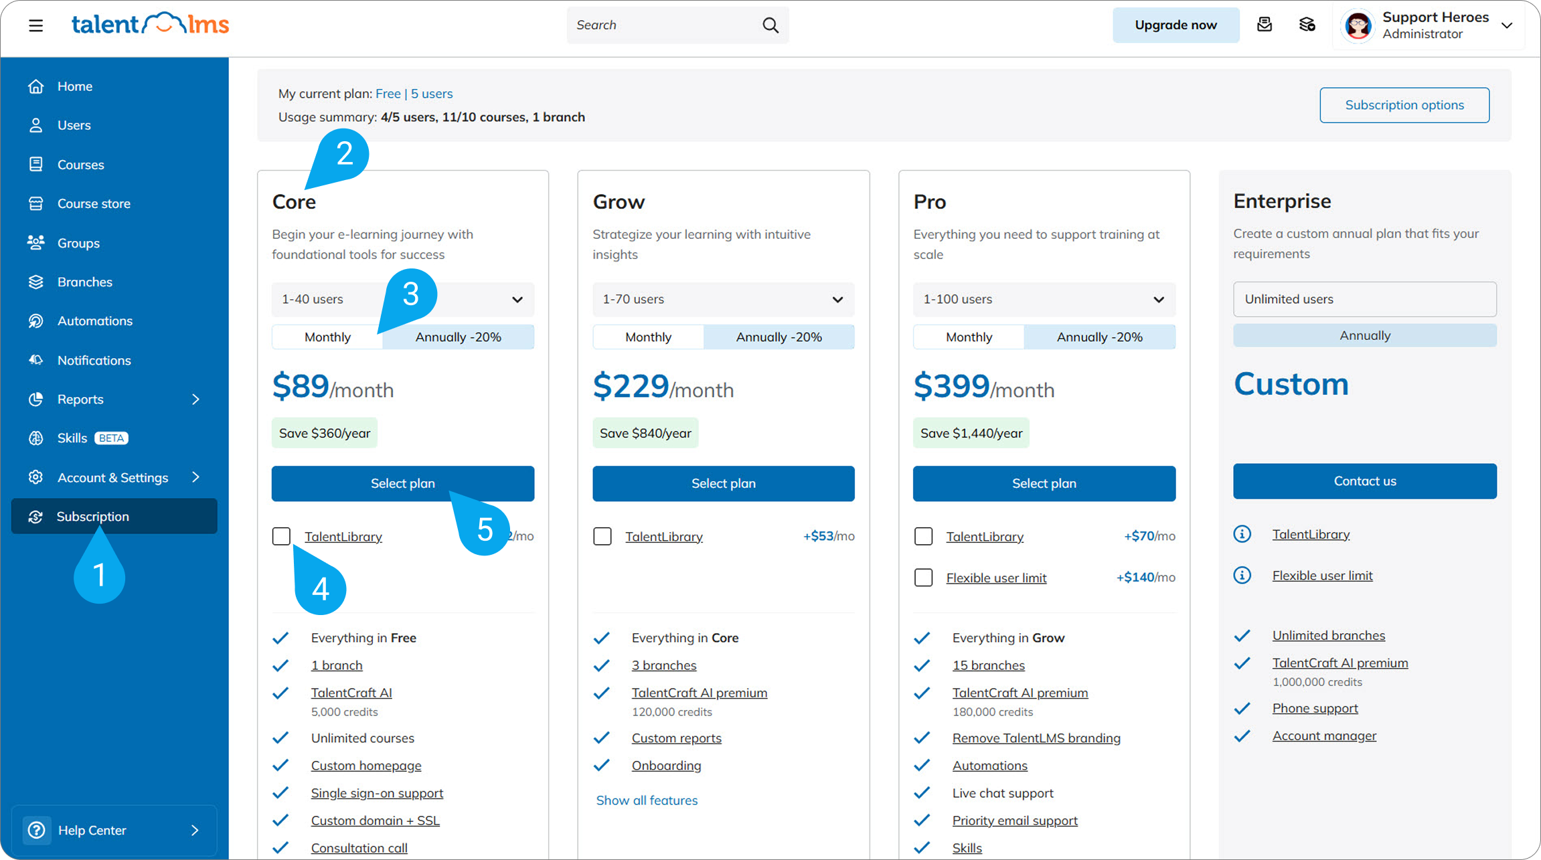This screenshot has width=1541, height=860.
Task: Open Remove TalentLMS branding link
Action: point(1036,738)
